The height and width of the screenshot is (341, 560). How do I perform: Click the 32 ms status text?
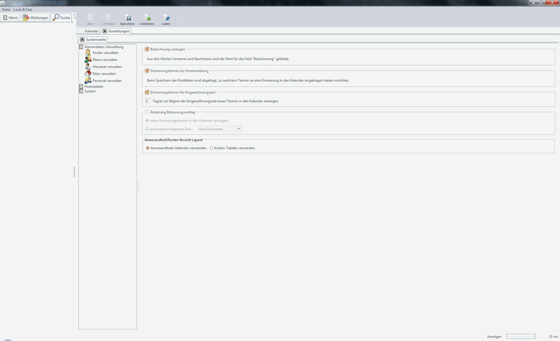553,337
